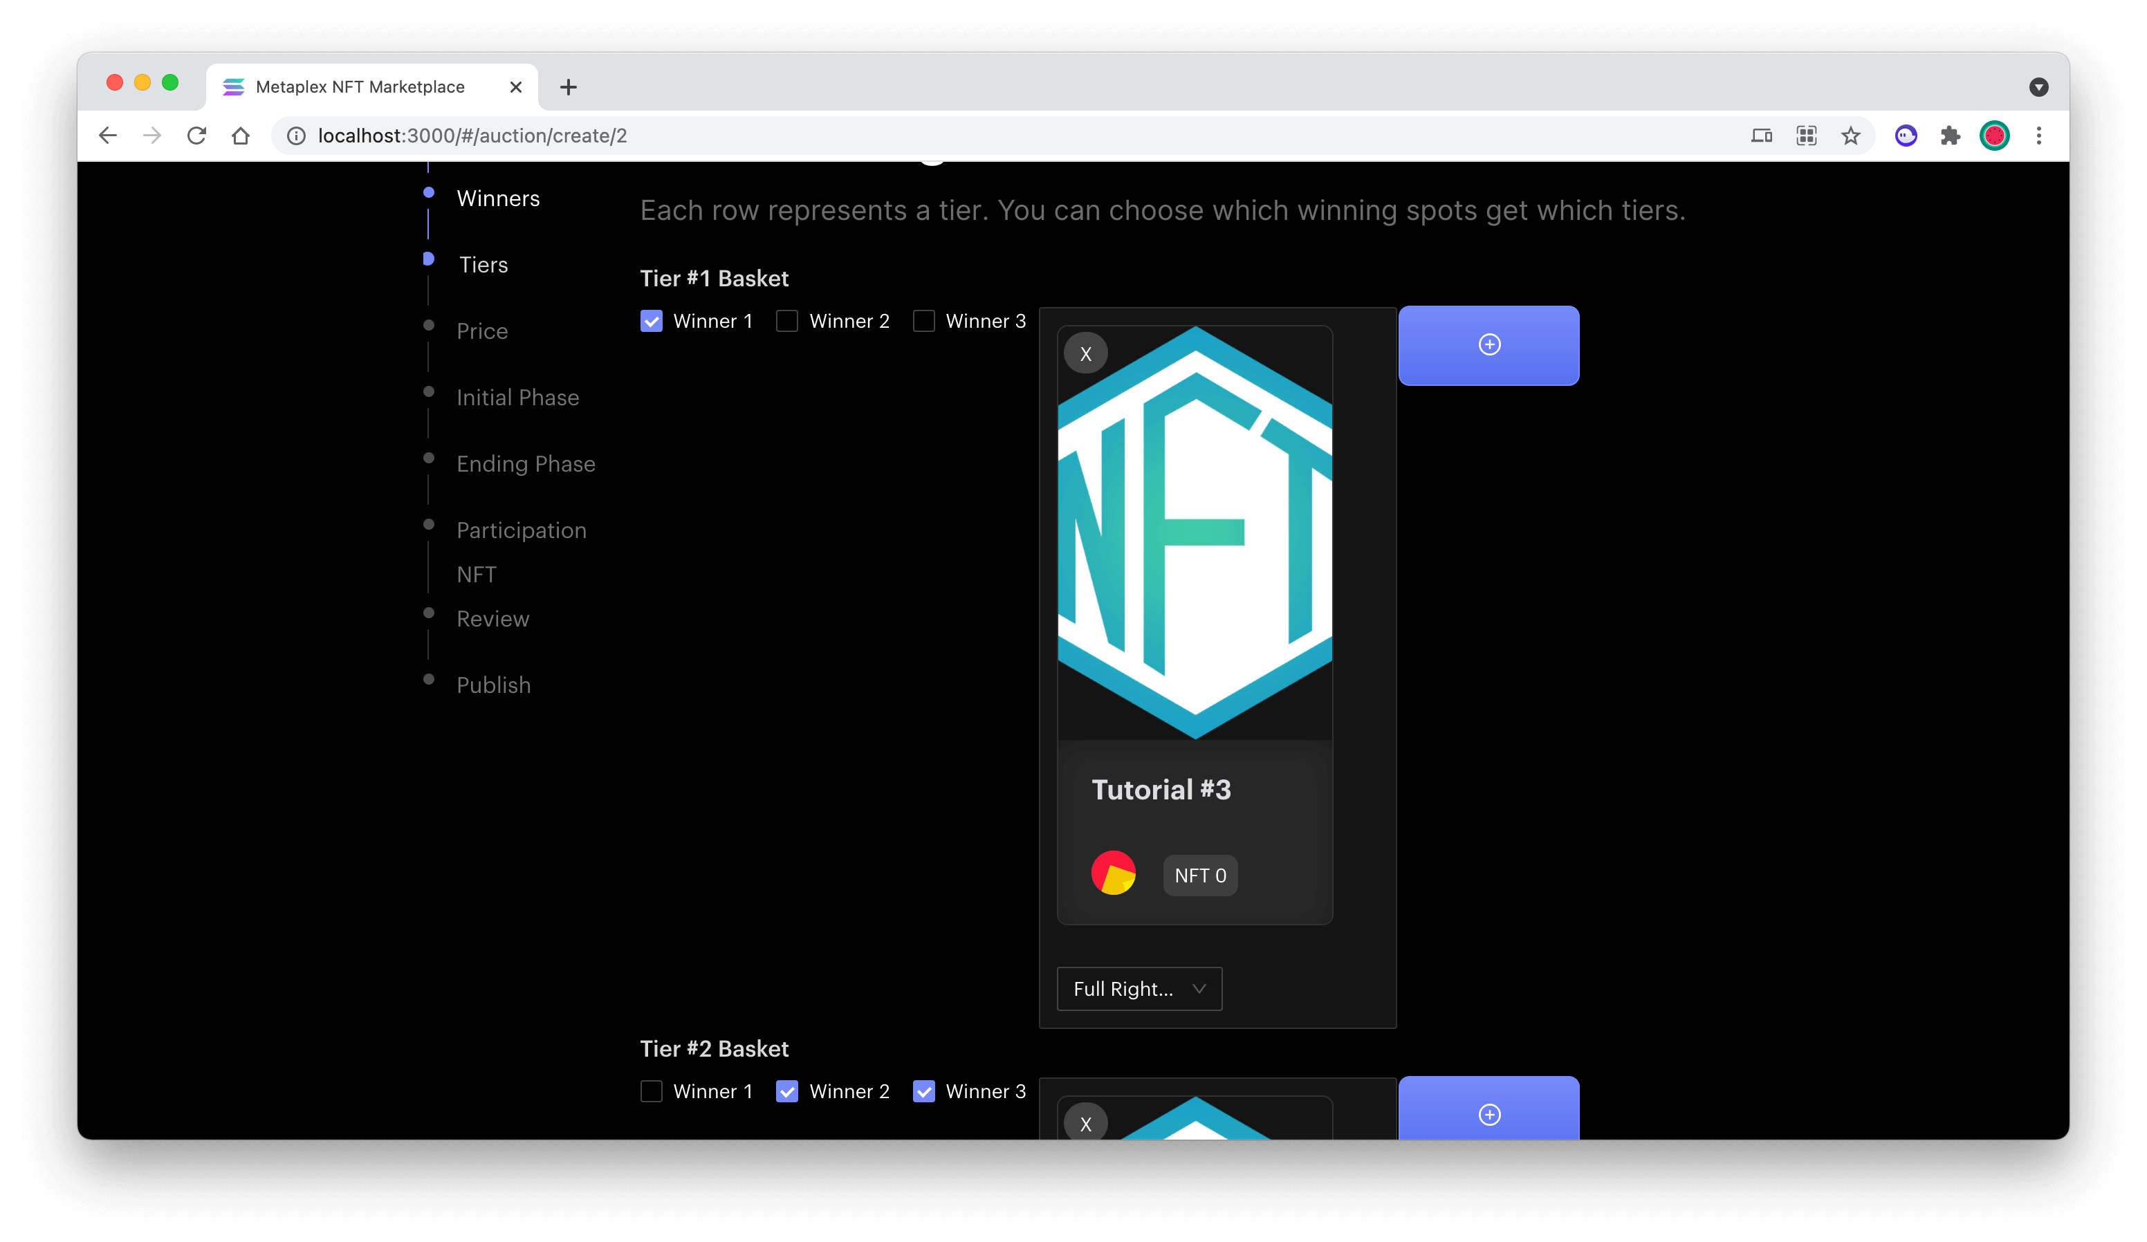Open the extensions puzzle icon
The image size is (2147, 1242).
click(x=1949, y=136)
